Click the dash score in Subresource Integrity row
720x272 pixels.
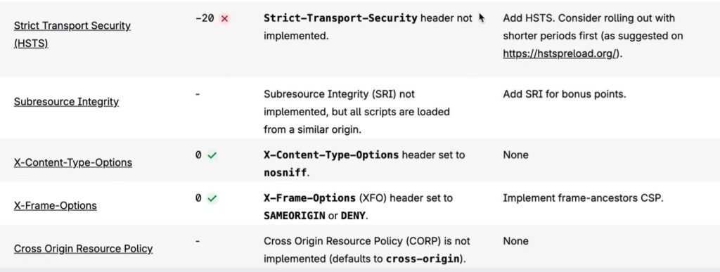tap(198, 95)
